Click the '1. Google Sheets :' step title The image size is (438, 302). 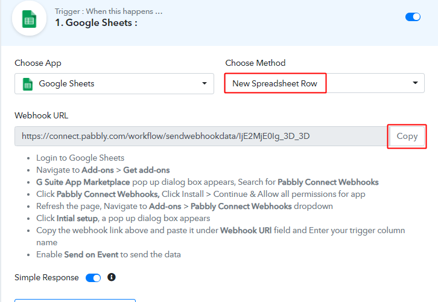point(97,23)
